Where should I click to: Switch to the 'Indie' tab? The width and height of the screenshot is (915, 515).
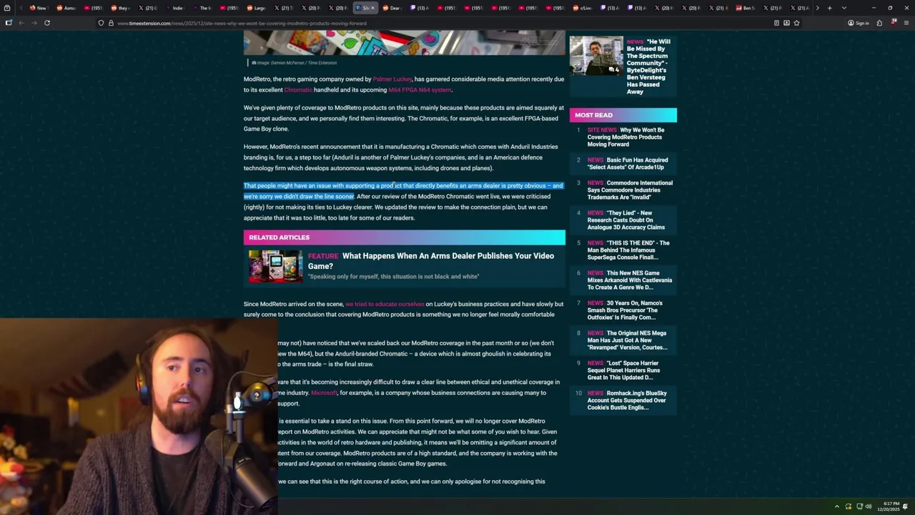click(174, 8)
